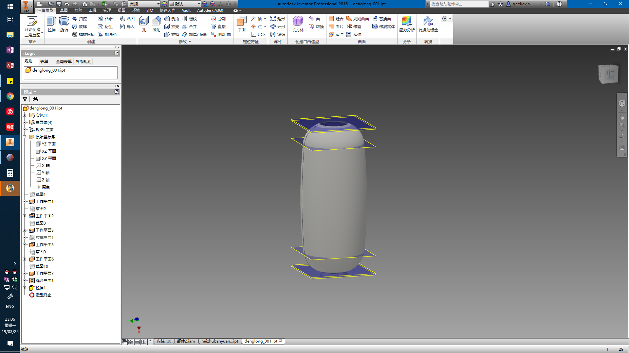Image resolution: width=629 pixels, height=353 pixels.
Task: Open the 修改 panel dropdown arrow
Action: 190,42
